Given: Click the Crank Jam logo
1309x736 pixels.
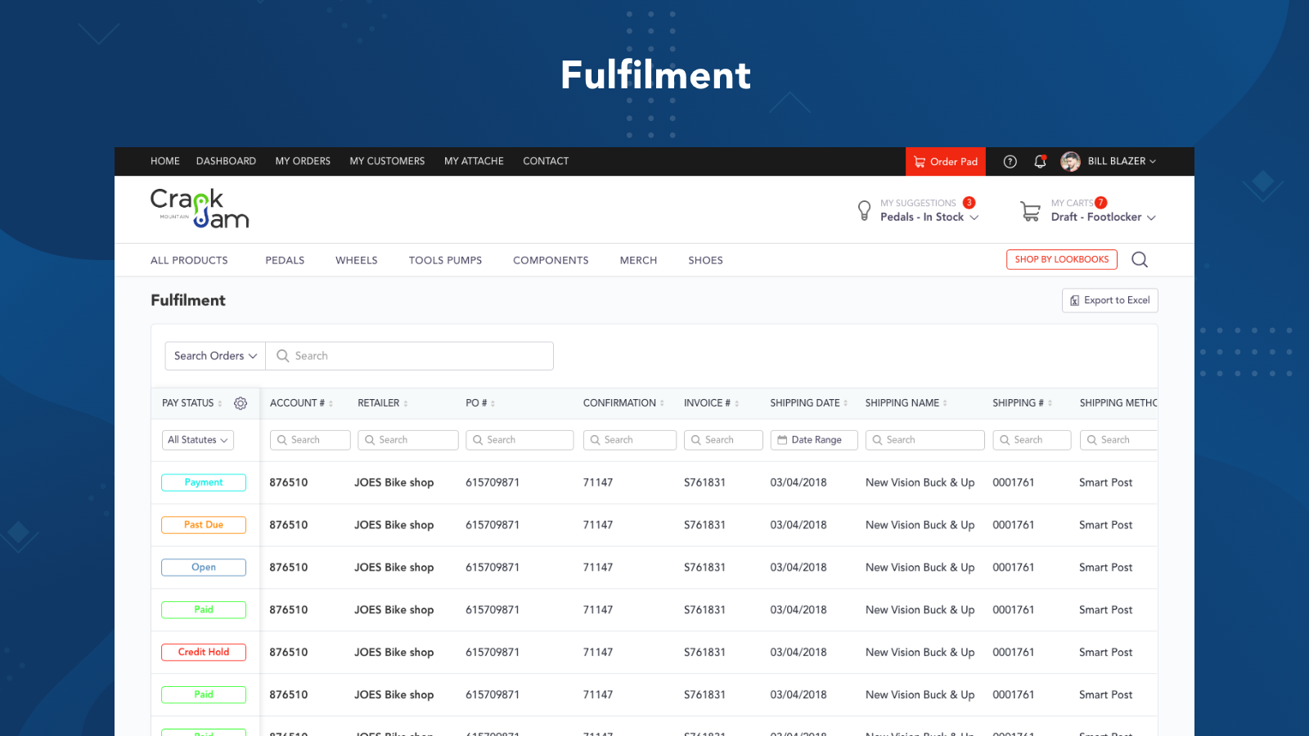Looking at the screenshot, I should point(199,209).
